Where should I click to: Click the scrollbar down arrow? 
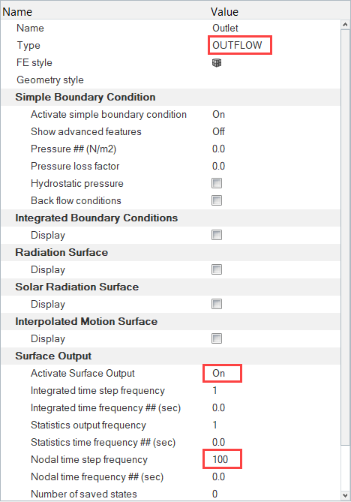(x=345, y=495)
